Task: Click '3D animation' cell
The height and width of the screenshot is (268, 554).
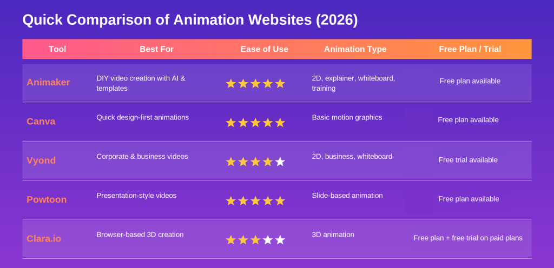Action: click(x=333, y=235)
